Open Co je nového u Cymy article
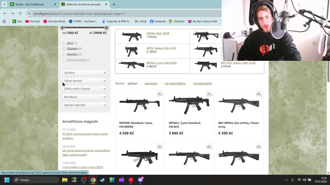 tap(83, 167)
